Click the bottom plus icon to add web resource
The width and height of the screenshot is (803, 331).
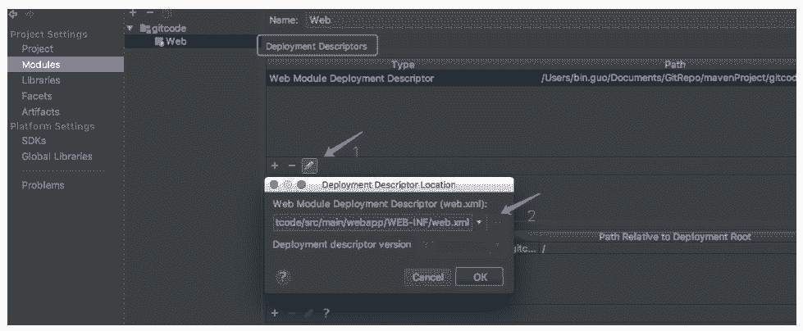(275, 313)
